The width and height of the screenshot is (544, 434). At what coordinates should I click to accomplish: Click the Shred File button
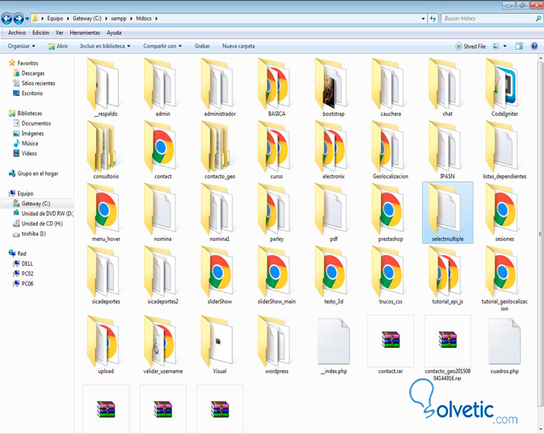[471, 46]
